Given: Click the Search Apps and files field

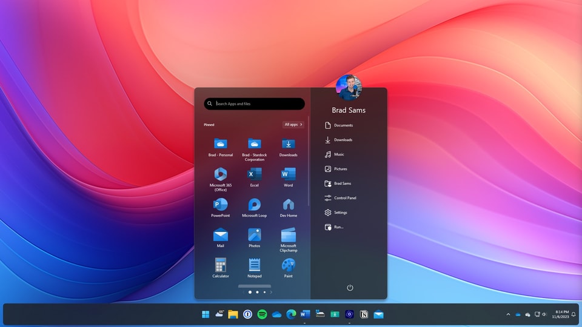Looking at the screenshot, I should 254,104.
